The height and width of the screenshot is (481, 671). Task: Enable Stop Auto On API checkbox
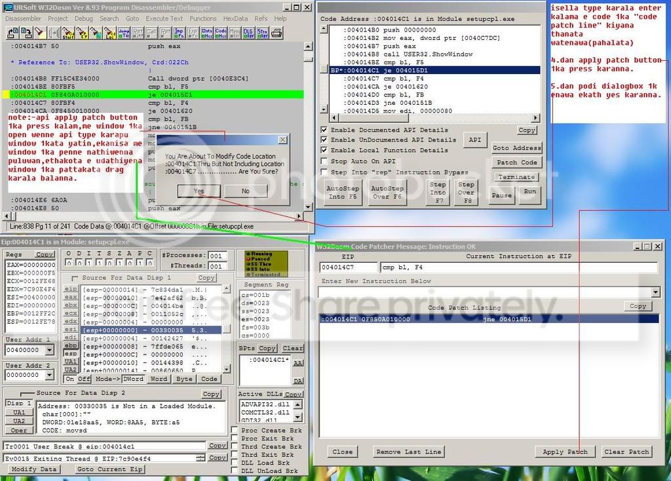[324, 161]
